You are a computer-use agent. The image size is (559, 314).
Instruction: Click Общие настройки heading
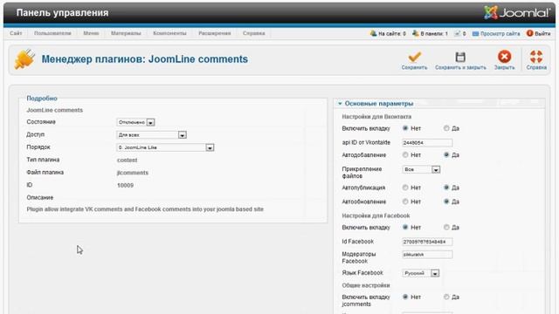[x=366, y=285]
